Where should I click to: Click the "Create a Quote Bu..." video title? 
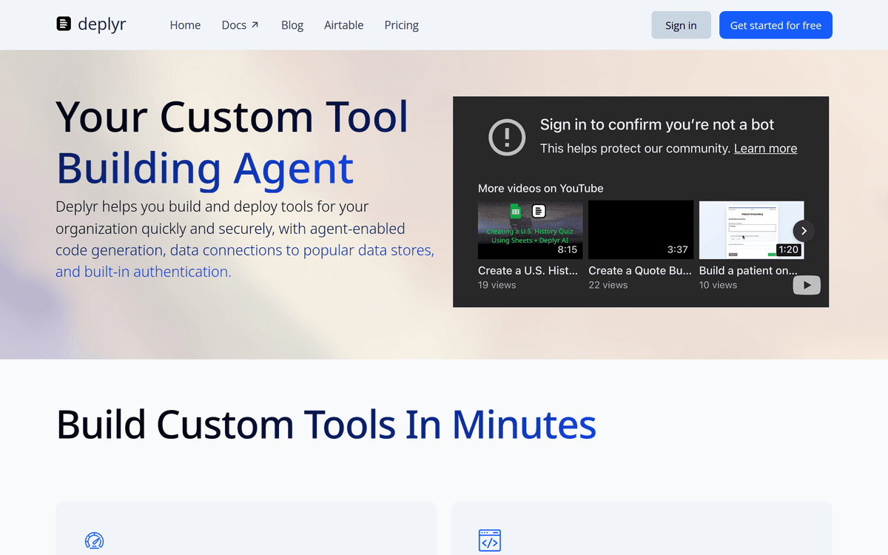pyautogui.click(x=640, y=271)
